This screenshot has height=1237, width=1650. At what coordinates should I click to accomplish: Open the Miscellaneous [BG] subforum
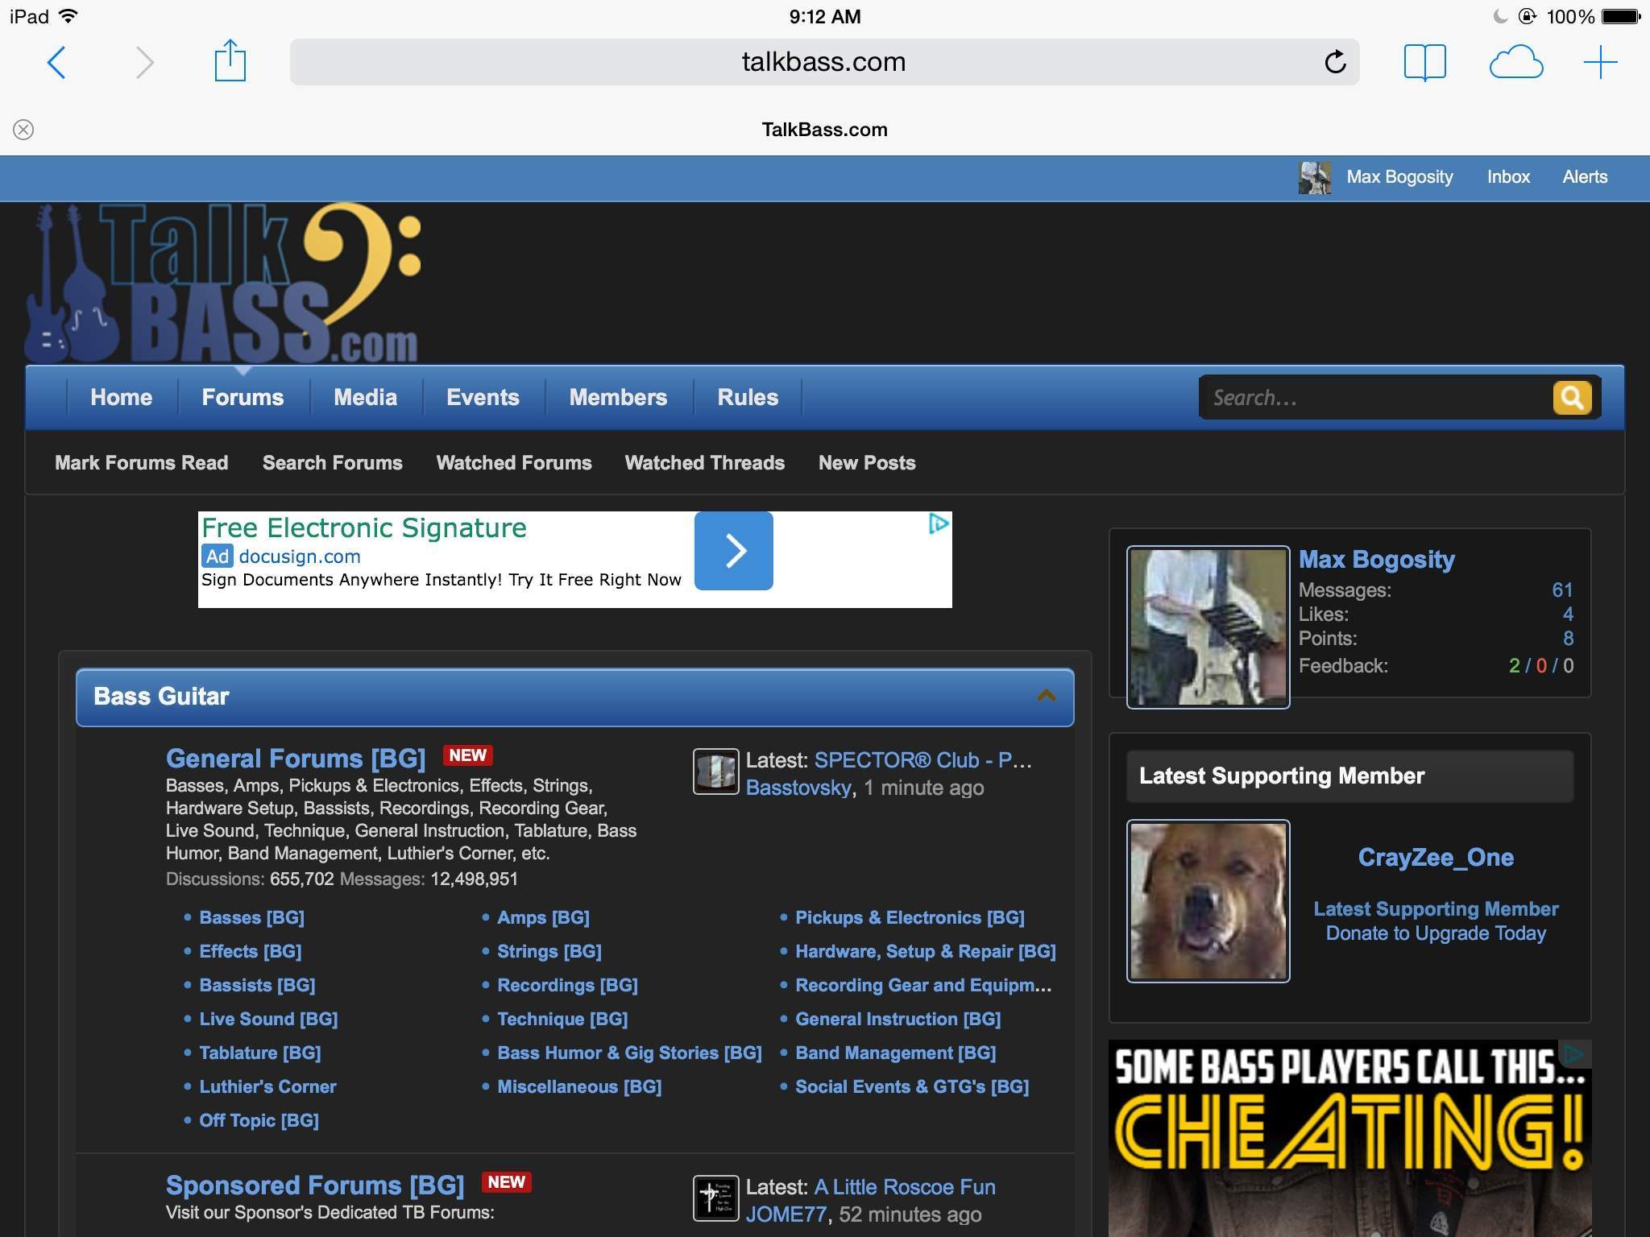pyautogui.click(x=579, y=1086)
